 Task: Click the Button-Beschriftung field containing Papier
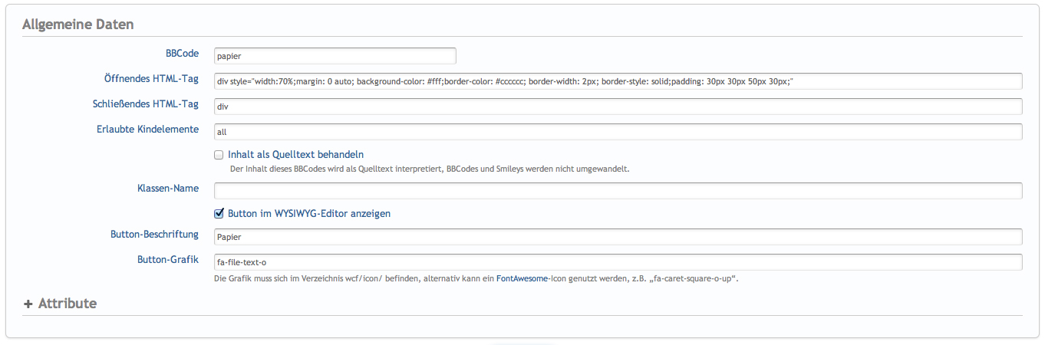618,237
